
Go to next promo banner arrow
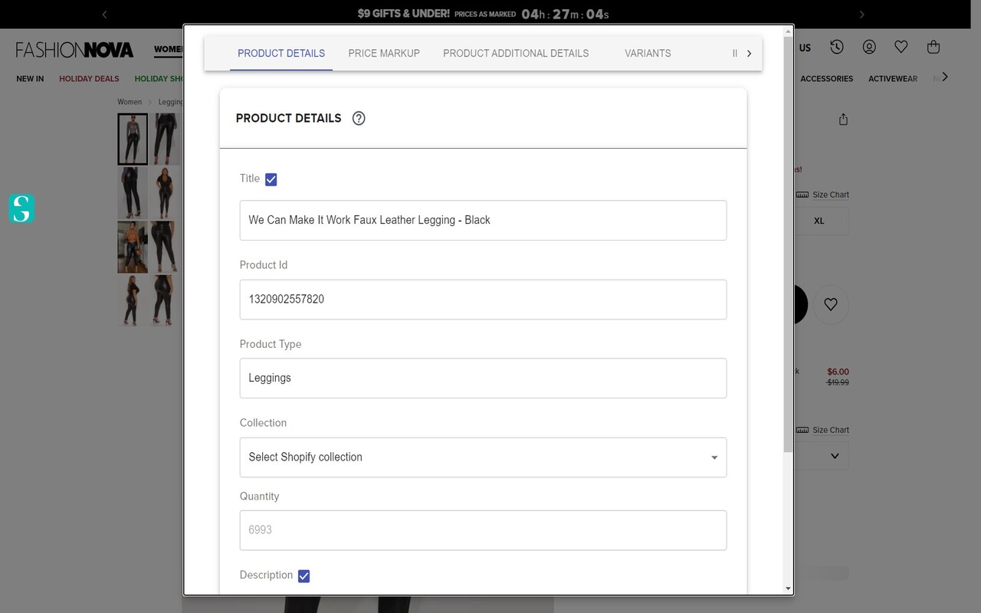click(x=861, y=14)
